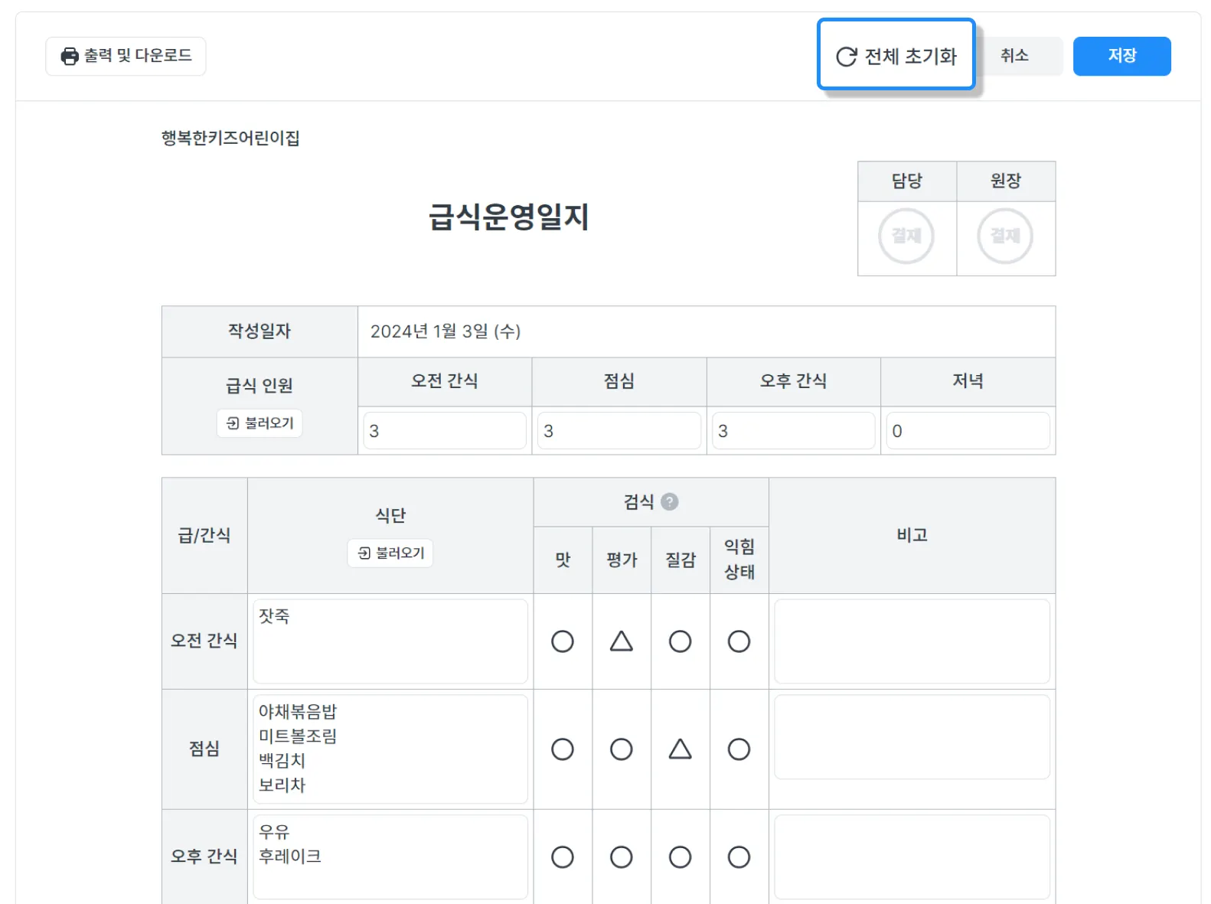The image size is (1211, 904).
Task: Toggle 오후 간식 질감 circle rating
Action: tap(680, 857)
